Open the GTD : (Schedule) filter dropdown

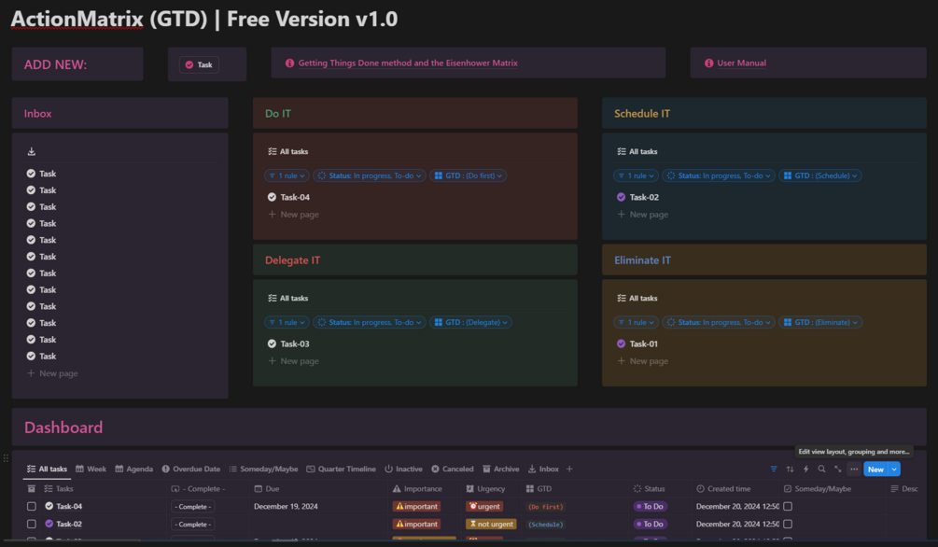tap(820, 175)
